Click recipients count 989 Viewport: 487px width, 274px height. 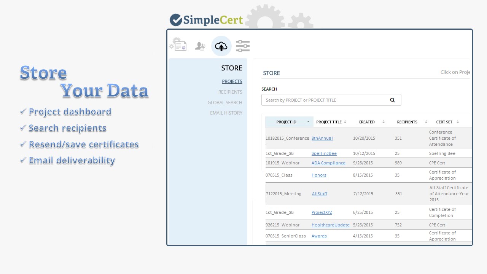398,163
